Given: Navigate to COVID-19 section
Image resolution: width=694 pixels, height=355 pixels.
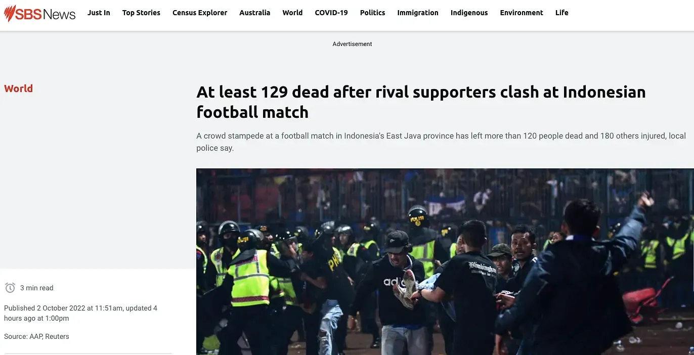Looking at the screenshot, I should pyautogui.click(x=331, y=13).
